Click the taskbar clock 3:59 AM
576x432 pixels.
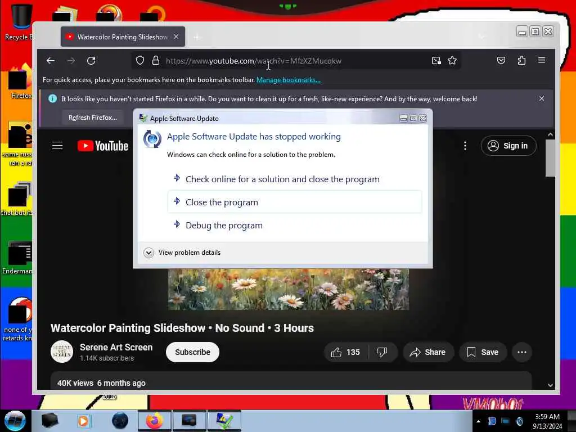coord(547,421)
